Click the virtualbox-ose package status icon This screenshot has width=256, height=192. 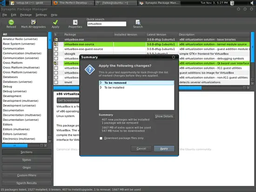click(x=56, y=40)
